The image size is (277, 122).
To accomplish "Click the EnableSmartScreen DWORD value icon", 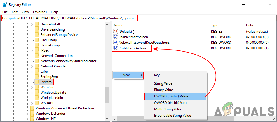I will (115, 37).
